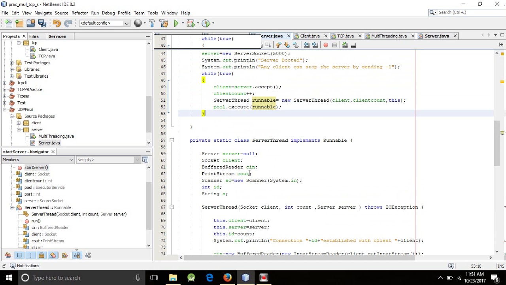Click the Build Project hammer icon

(152, 23)
